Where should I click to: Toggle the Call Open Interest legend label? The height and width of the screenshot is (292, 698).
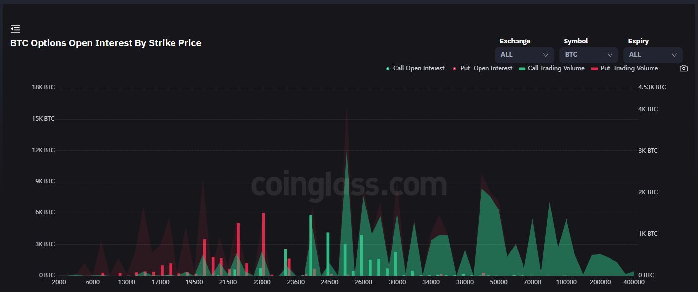419,68
